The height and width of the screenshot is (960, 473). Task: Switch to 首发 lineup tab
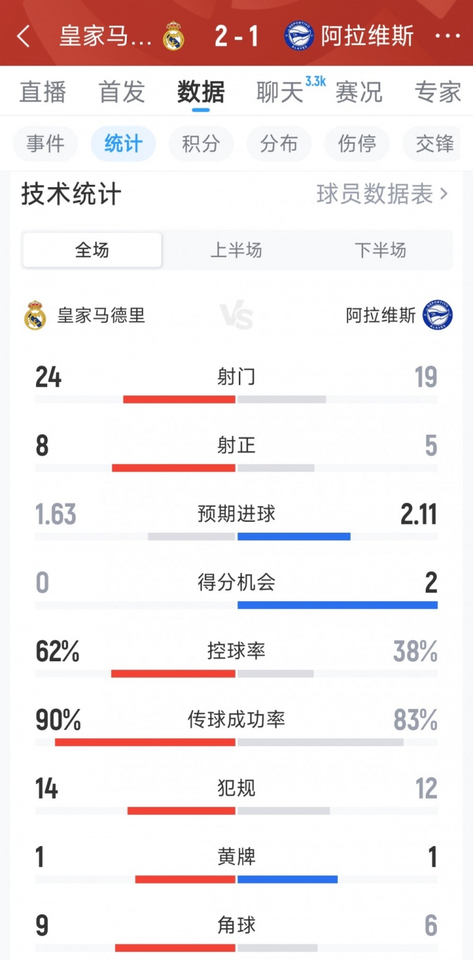click(122, 92)
